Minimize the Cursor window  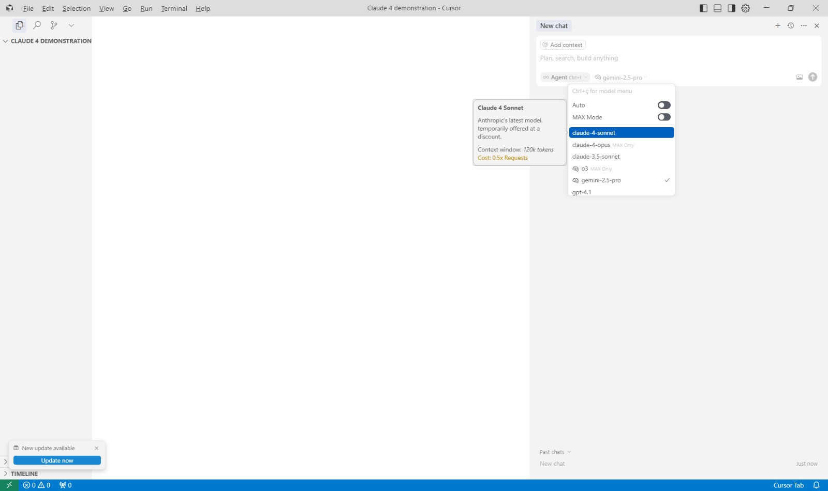[x=766, y=8]
